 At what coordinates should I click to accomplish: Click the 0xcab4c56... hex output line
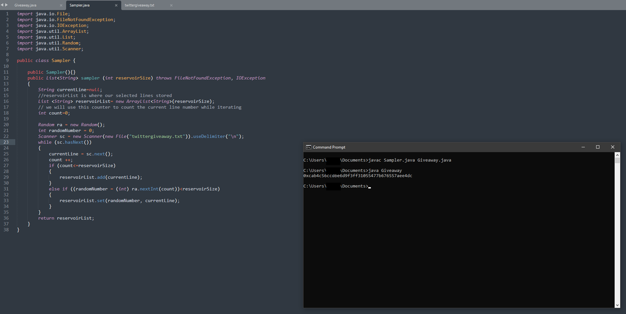(357, 176)
